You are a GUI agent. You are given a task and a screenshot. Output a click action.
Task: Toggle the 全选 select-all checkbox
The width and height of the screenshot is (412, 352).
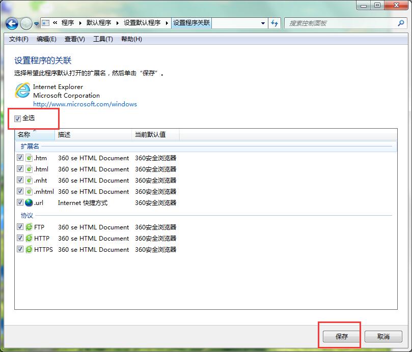click(18, 119)
